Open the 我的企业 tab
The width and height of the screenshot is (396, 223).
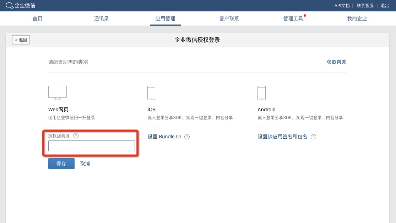(357, 18)
